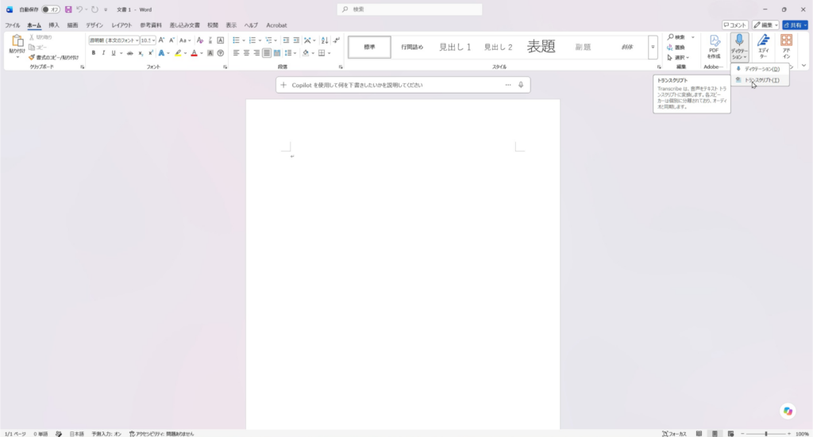Screen dimensions: 813x437
Task: Click the enclosed character (circled) icon
Action: [x=221, y=53]
